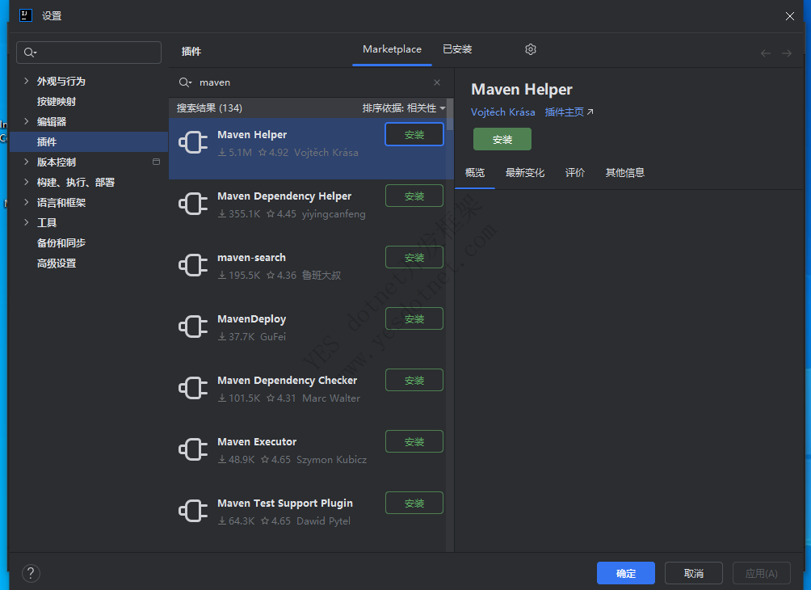
Task: Expand the 外观与行为 settings node
Action: point(27,81)
